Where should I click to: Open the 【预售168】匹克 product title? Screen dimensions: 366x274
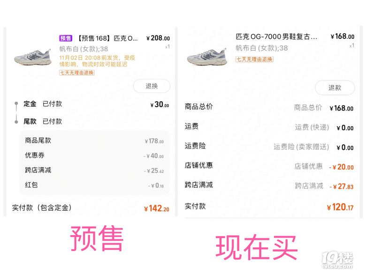[x=107, y=38]
